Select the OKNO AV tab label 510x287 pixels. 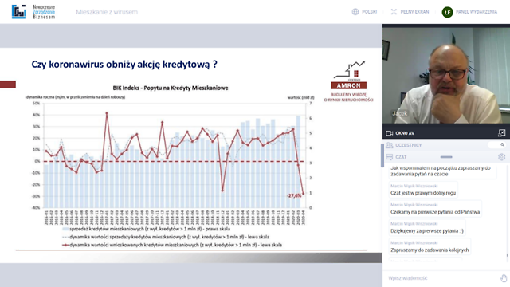click(x=405, y=133)
